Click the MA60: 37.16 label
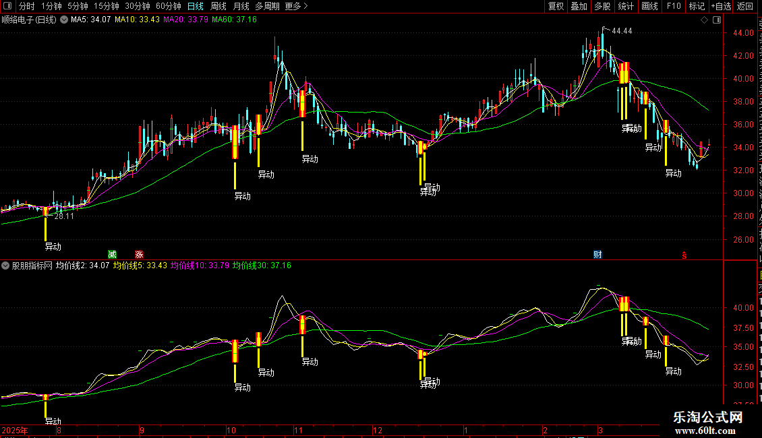 234,20
